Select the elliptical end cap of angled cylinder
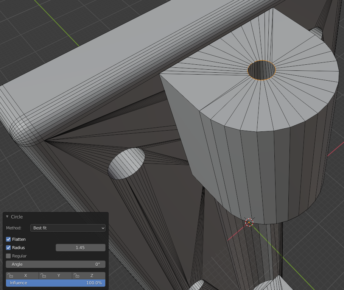 coord(126,163)
